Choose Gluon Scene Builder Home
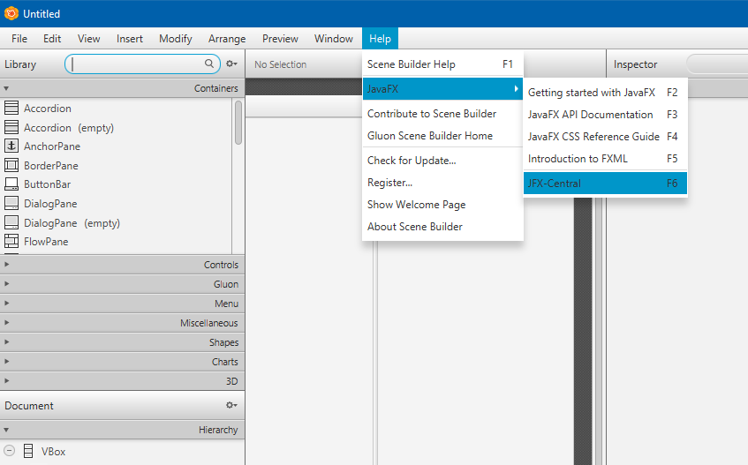The image size is (748, 465). (x=442, y=136)
